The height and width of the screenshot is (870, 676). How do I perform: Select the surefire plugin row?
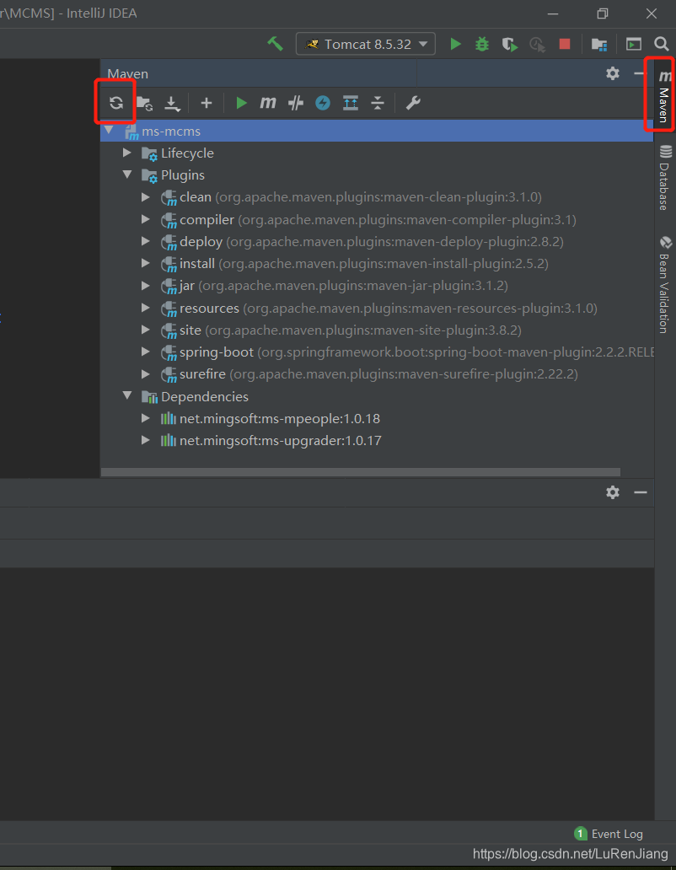coord(377,374)
